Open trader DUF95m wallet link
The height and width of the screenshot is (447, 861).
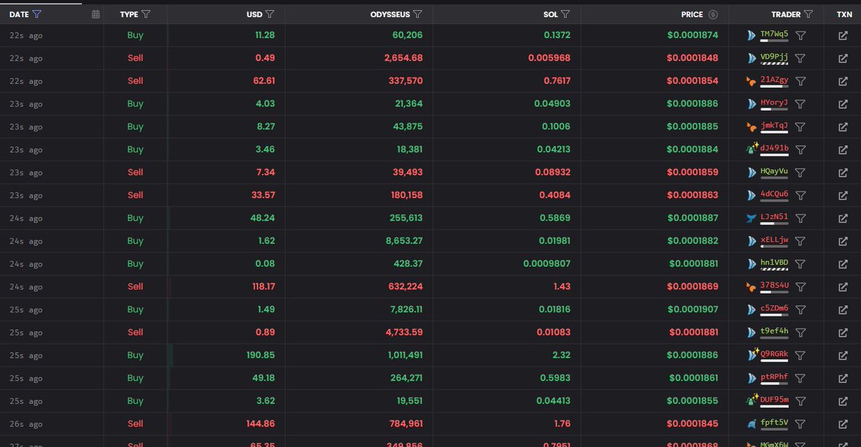coord(774,400)
